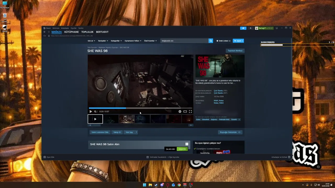Click İstek Listesine Ekle button

[100, 132]
